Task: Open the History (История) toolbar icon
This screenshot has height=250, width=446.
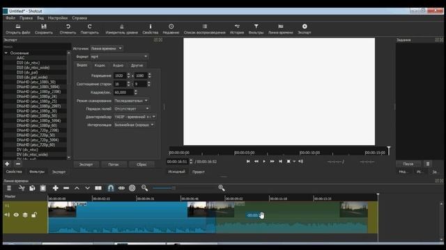Action: (x=237, y=26)
